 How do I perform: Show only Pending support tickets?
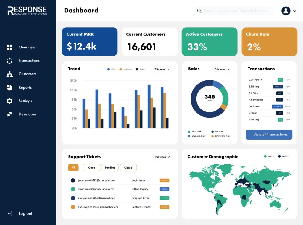click(x=110, y=168)
